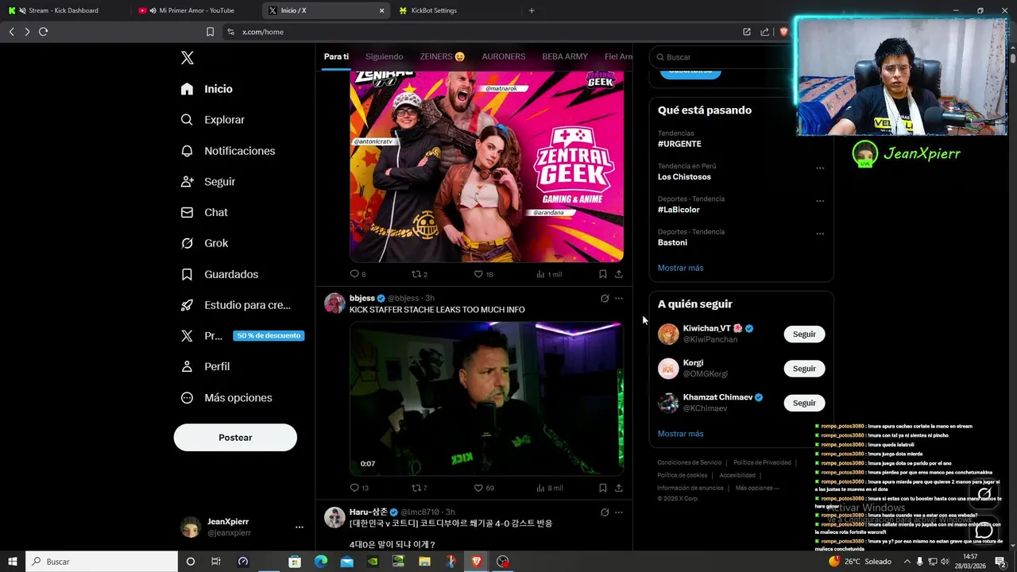Open more options on bbjess post
This screenshot has width=1017, height=572.
[619, 299]
